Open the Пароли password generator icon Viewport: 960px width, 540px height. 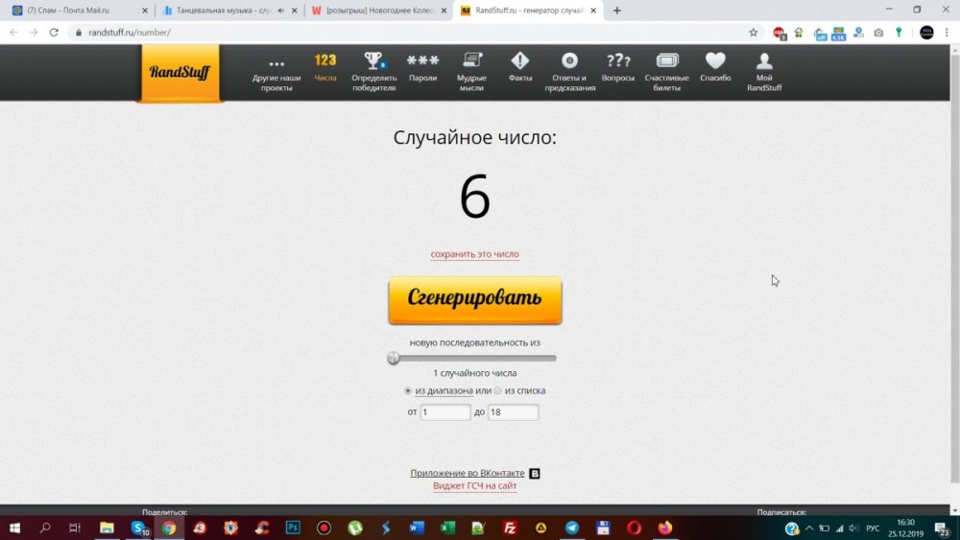(x=422, y=60)
